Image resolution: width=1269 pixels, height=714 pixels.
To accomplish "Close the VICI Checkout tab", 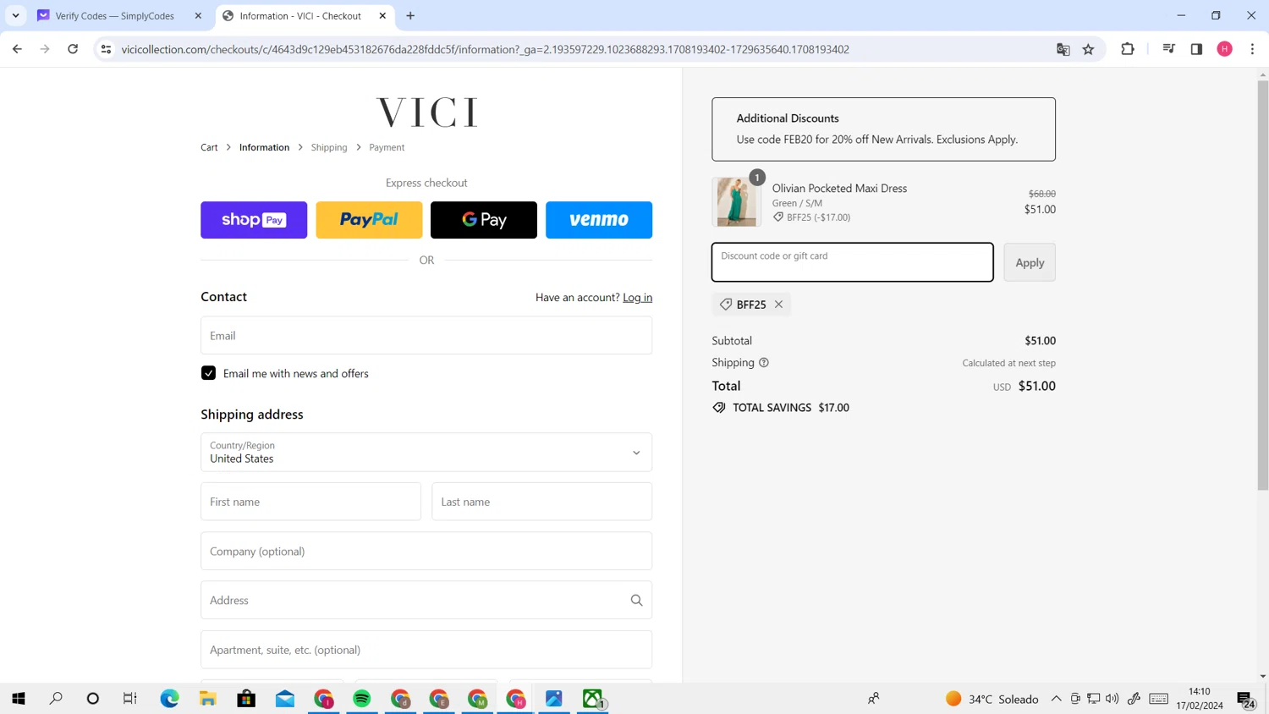I will point(382,15).
